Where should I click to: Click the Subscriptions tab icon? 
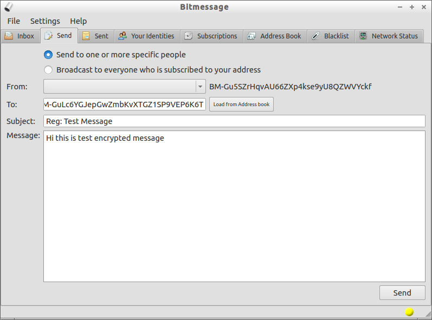point(188,36)
